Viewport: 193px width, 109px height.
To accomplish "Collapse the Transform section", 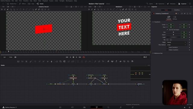I will 153,22.
